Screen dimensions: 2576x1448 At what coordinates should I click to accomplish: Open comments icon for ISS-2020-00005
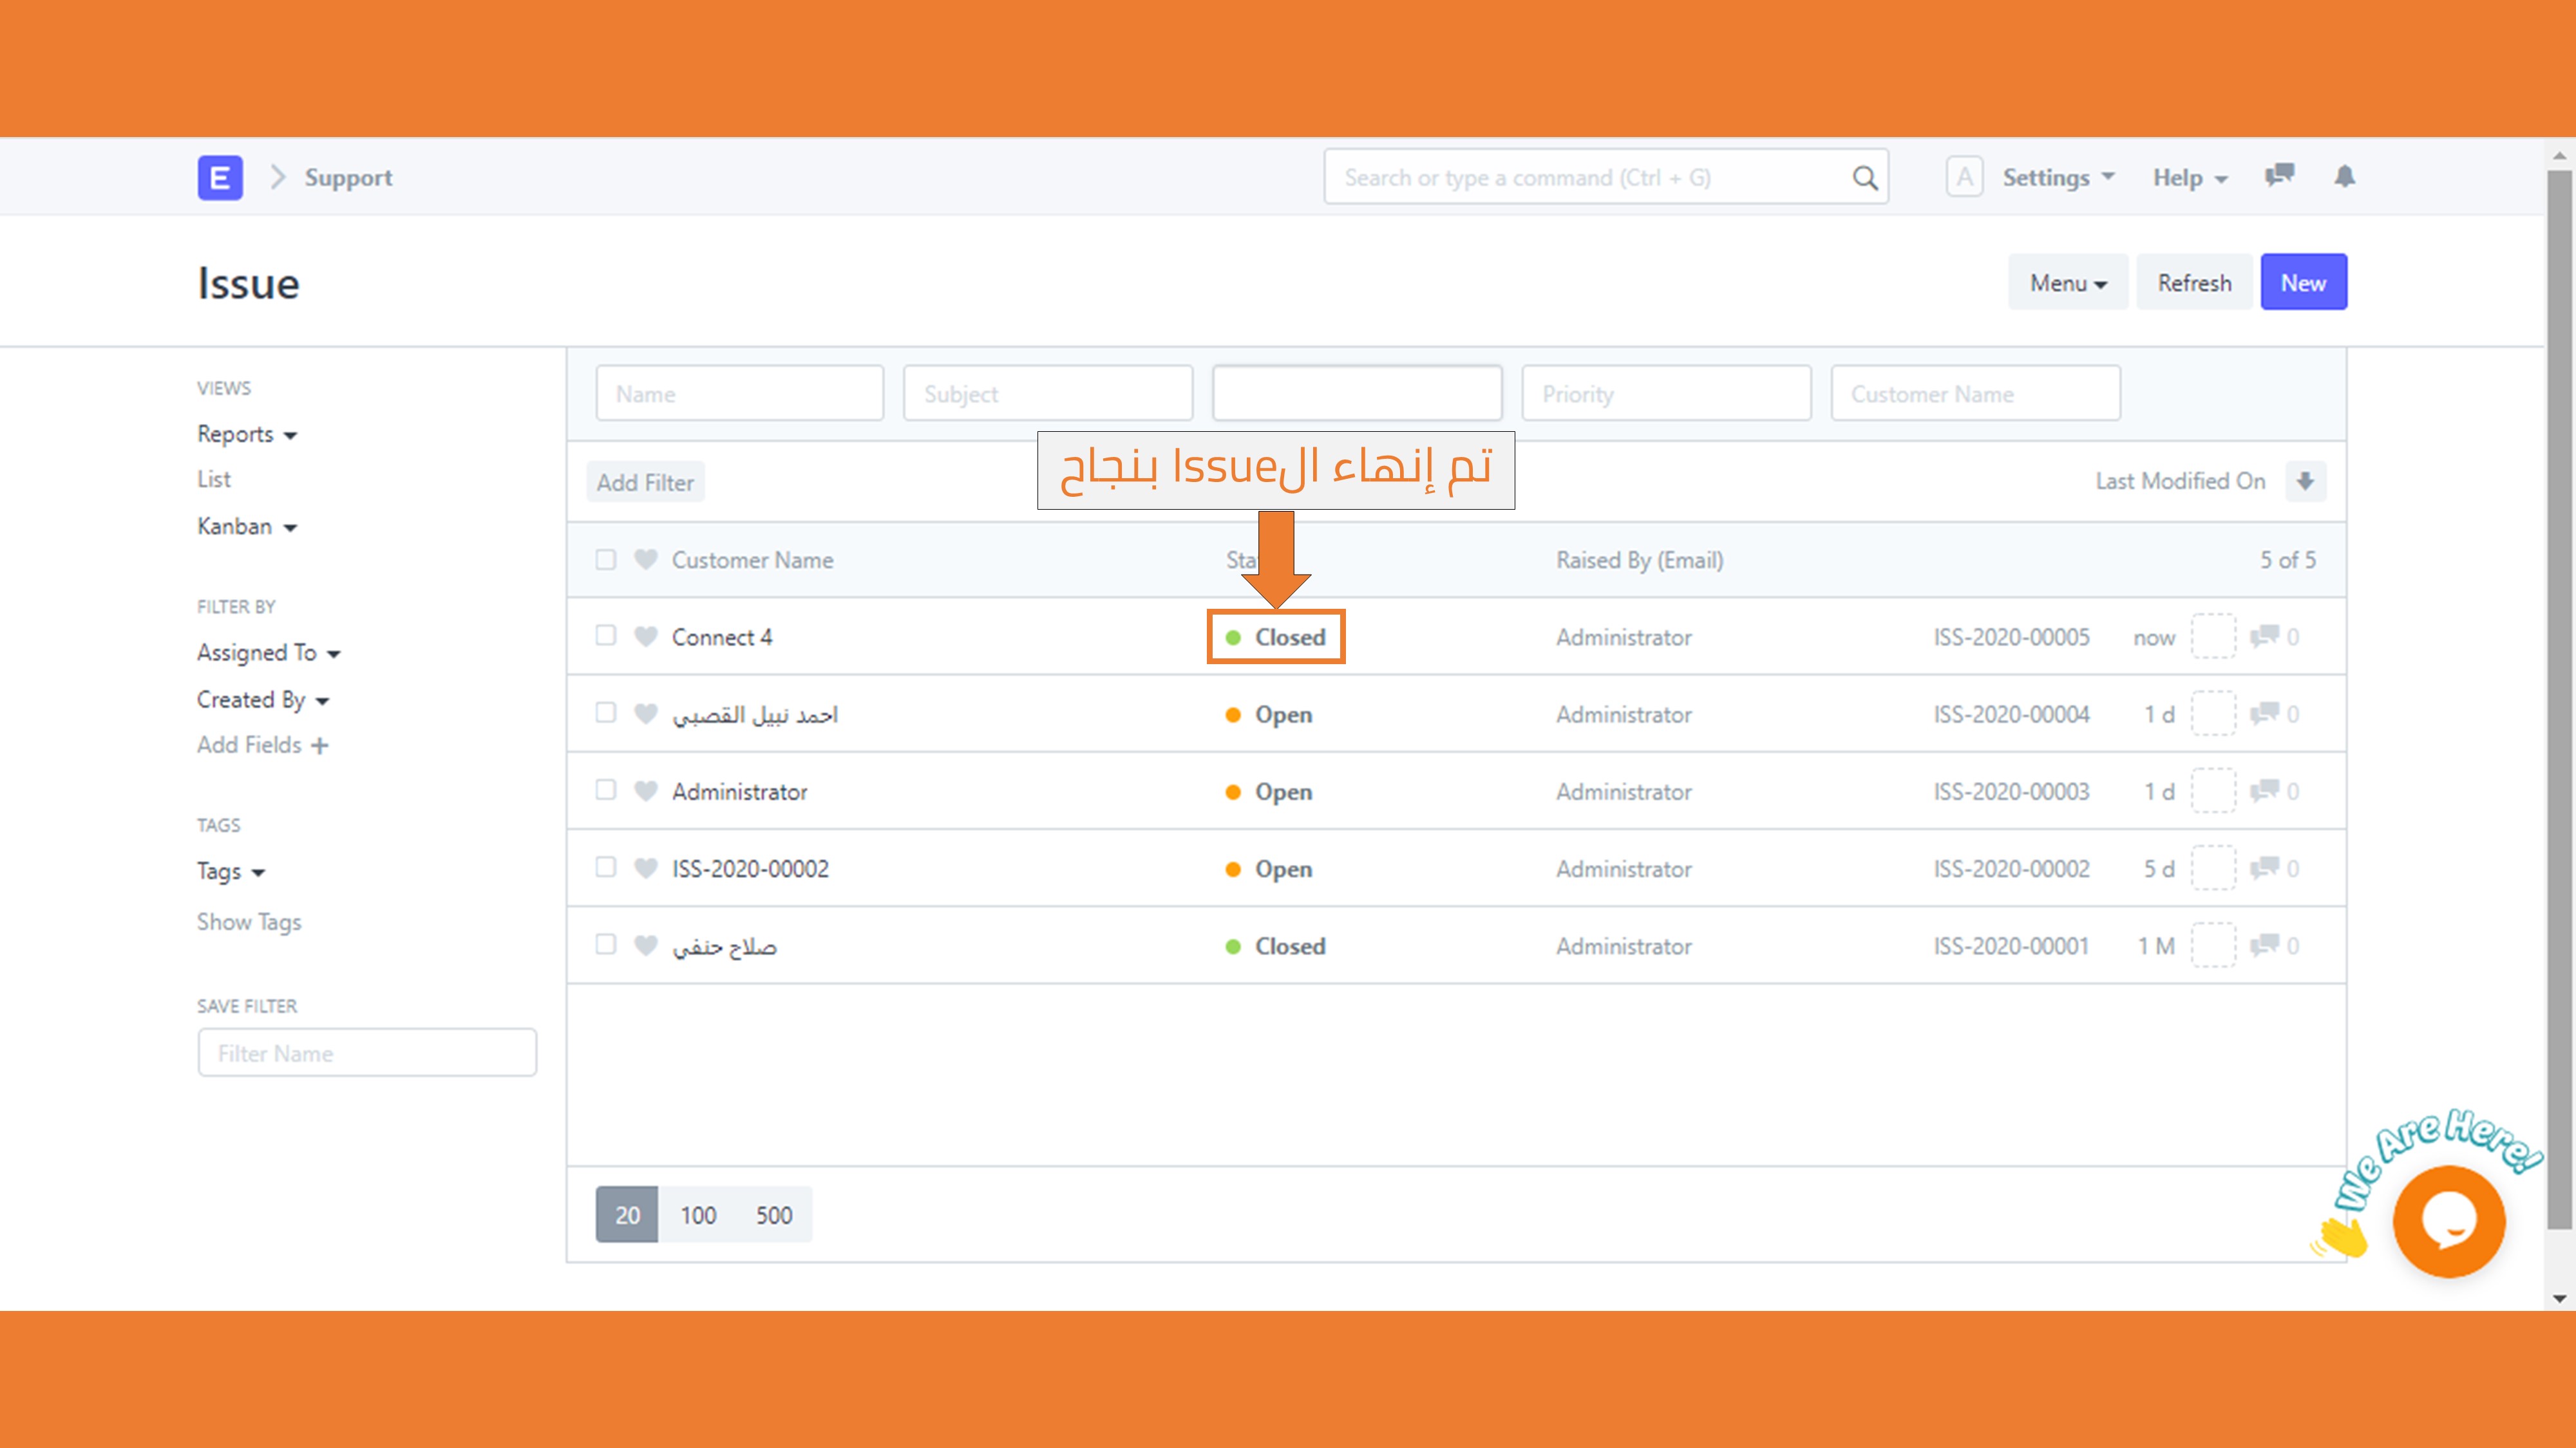coord(2264,636)
